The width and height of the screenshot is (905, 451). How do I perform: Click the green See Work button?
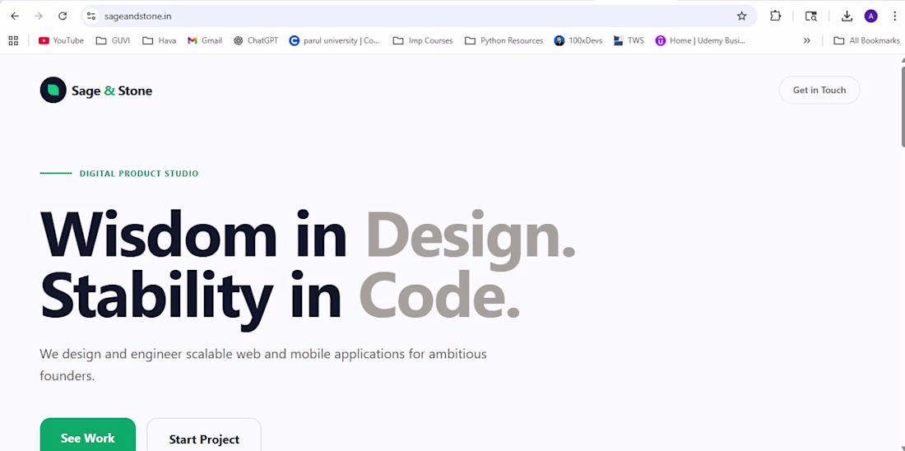click(x=88, y=435)
